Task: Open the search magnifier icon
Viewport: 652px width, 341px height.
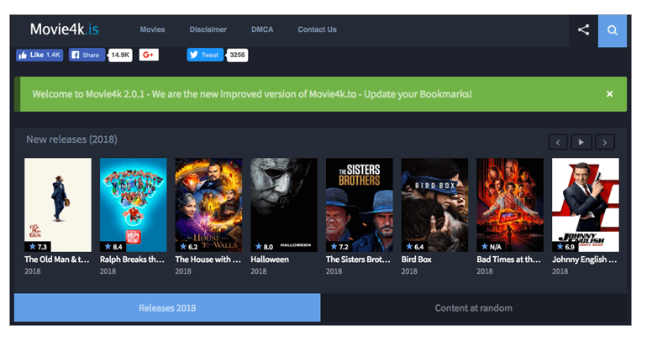Action: coord(612,30)
